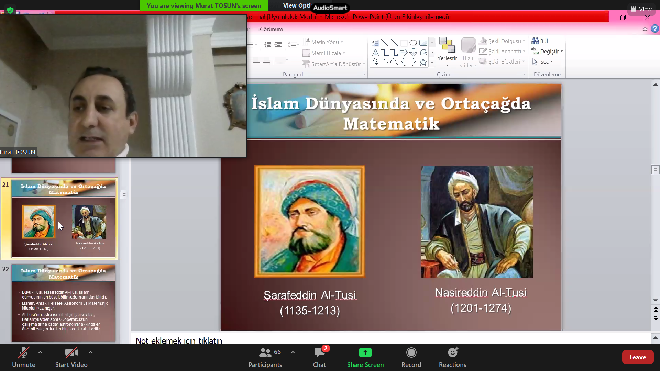
Task: Open the Çizim dialog launcher
Action: coord(524,74)
